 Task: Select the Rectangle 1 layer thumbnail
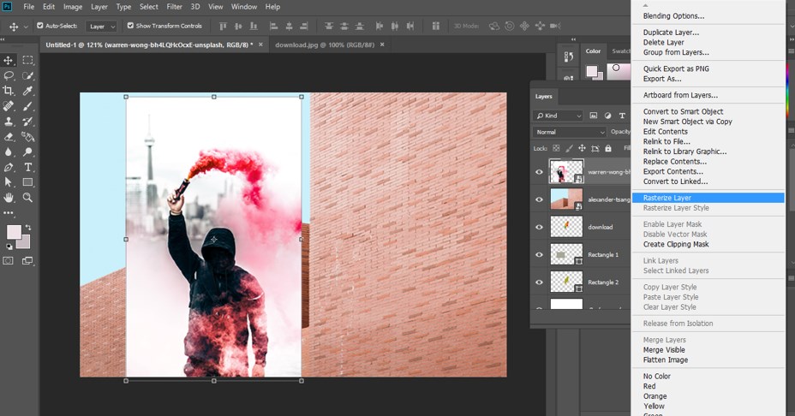[x=566, y=254]
